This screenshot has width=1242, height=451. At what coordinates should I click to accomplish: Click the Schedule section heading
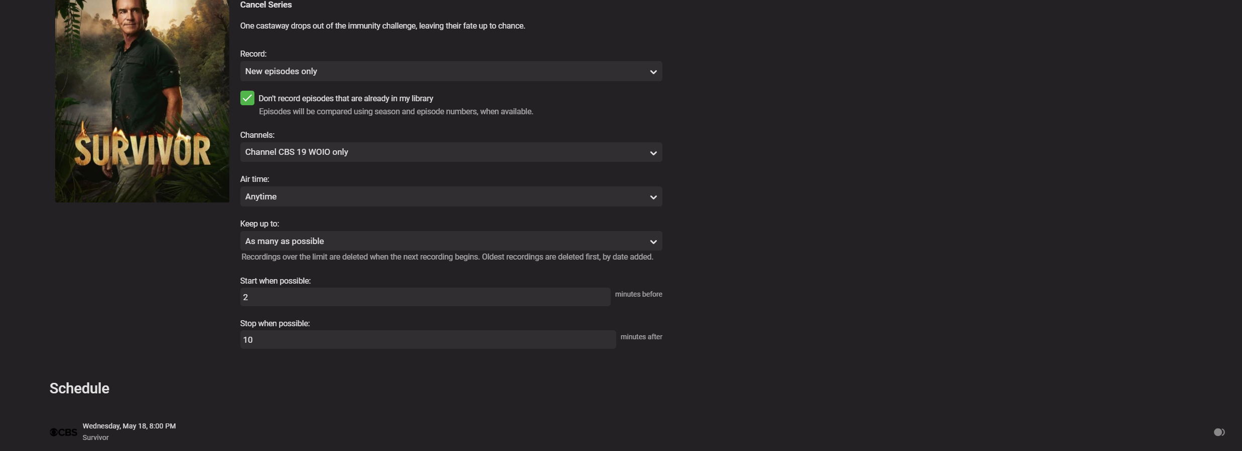79,388
